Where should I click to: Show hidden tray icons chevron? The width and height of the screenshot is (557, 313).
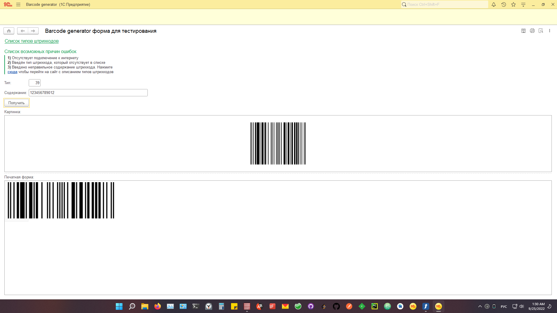pos(480,306)
